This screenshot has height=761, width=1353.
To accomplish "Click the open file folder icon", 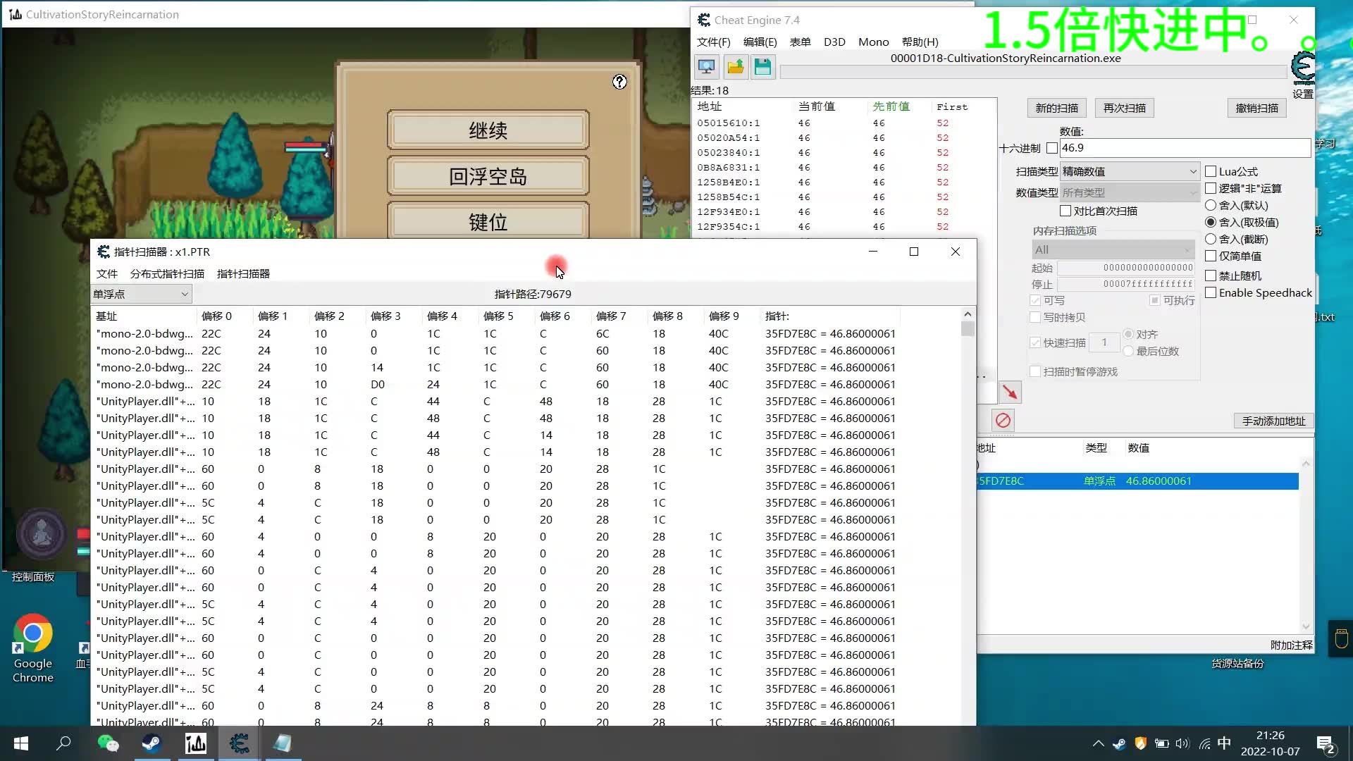I will tap(735, 67).
